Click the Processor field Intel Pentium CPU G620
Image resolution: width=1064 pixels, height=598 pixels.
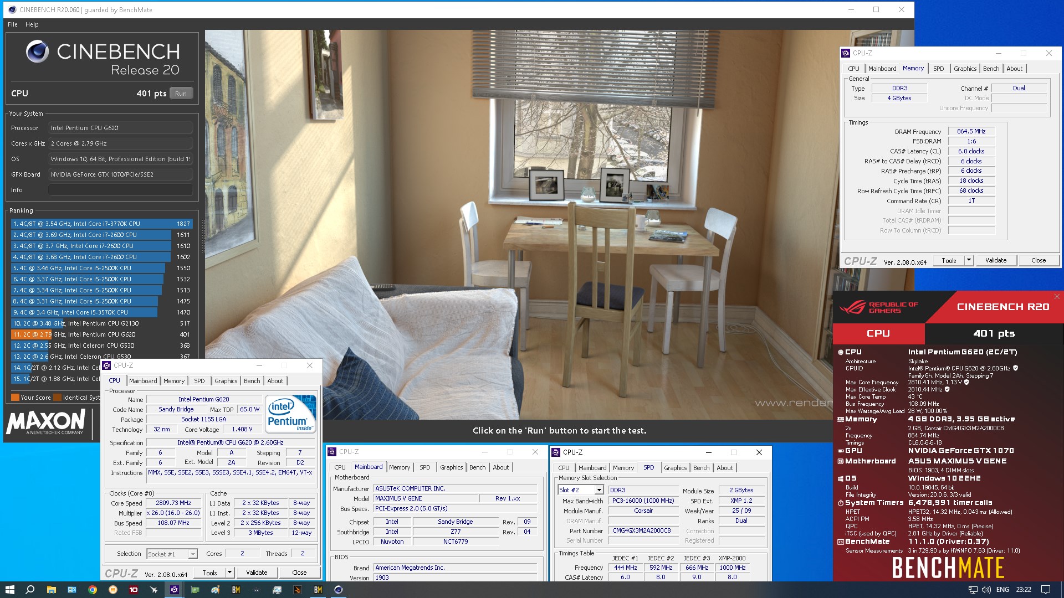[120, 128]
